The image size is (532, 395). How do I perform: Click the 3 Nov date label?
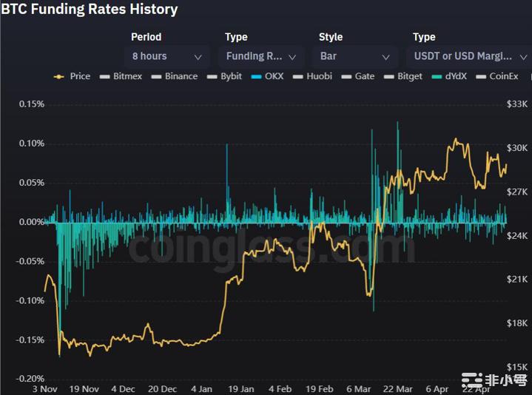(x=45, y=388)
